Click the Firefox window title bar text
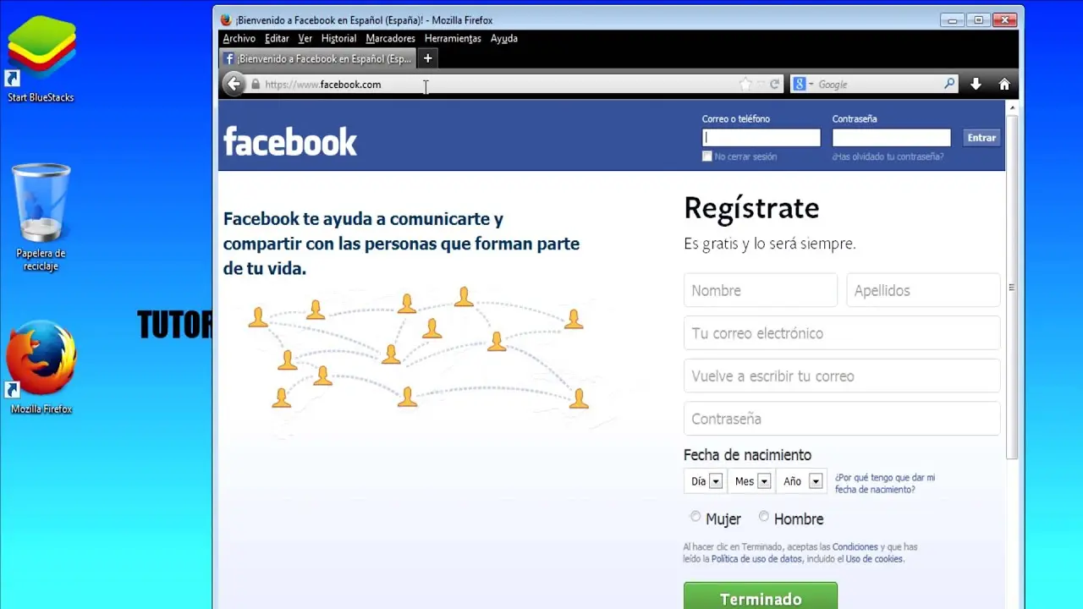Screen dimensions: 1083x609 [x=364, y=20]
